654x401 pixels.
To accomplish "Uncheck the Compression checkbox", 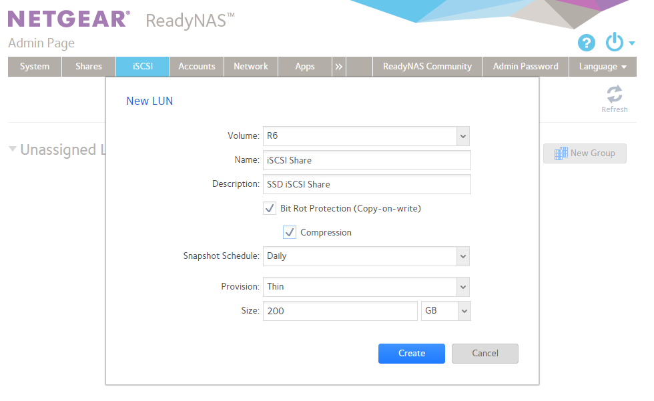I will pos(290,232).
